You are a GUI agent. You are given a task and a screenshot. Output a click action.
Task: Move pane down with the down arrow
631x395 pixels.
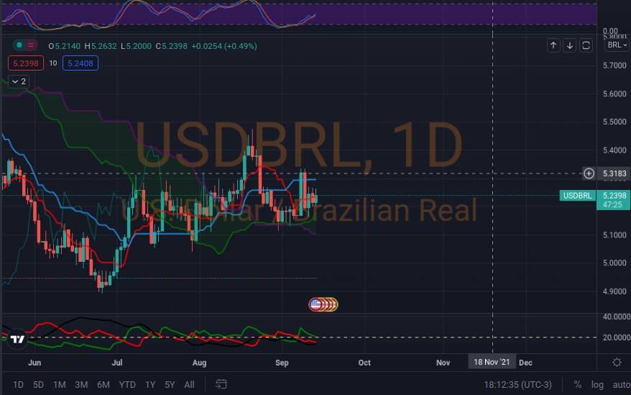pos(569,45)
